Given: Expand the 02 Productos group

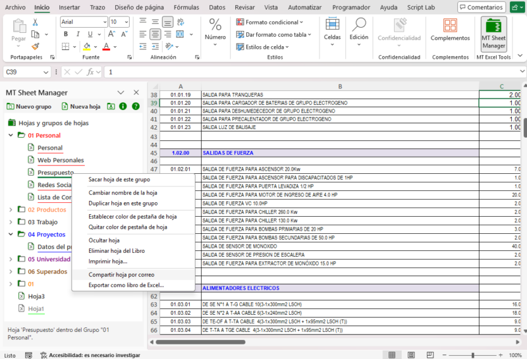Looking at the screenshot, I should click(11, 209).
